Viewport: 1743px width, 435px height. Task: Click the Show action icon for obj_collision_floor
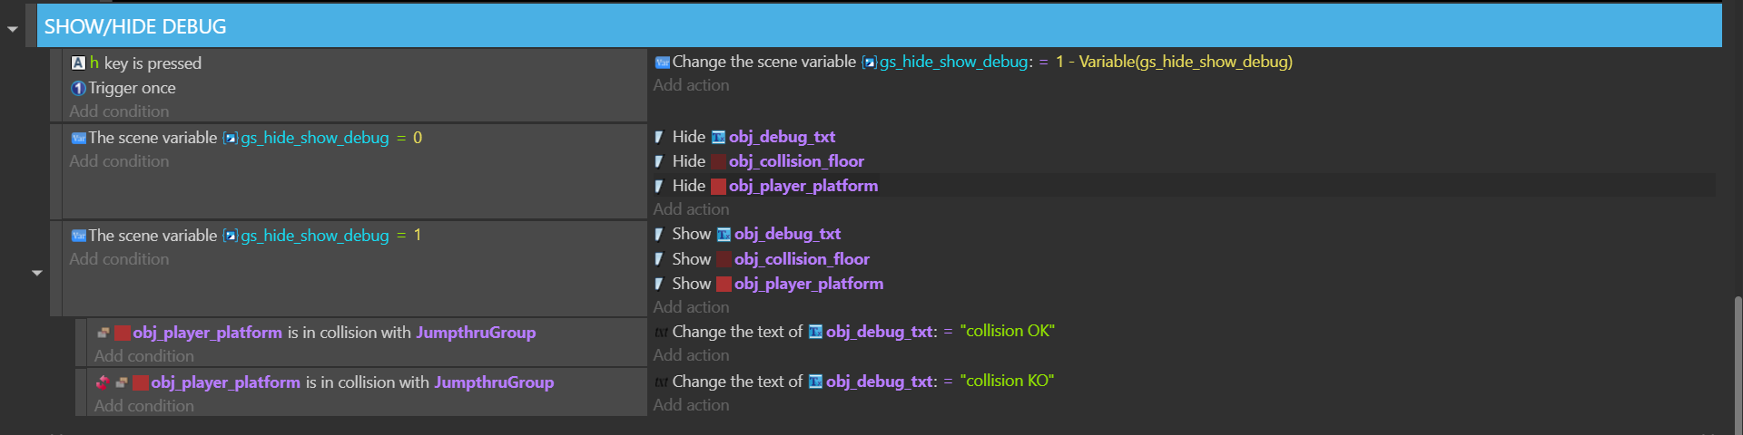click(x=659, y=259)
